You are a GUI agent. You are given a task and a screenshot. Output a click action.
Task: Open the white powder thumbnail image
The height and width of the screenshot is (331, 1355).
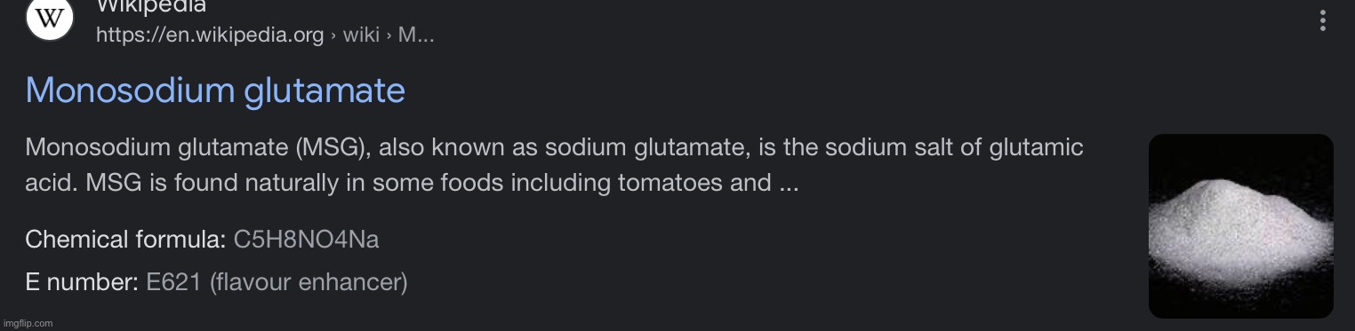1241,226
